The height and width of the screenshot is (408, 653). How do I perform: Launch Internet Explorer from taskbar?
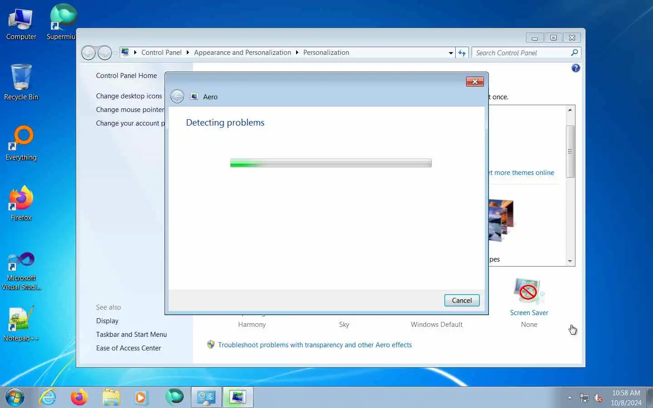point(48,398)
